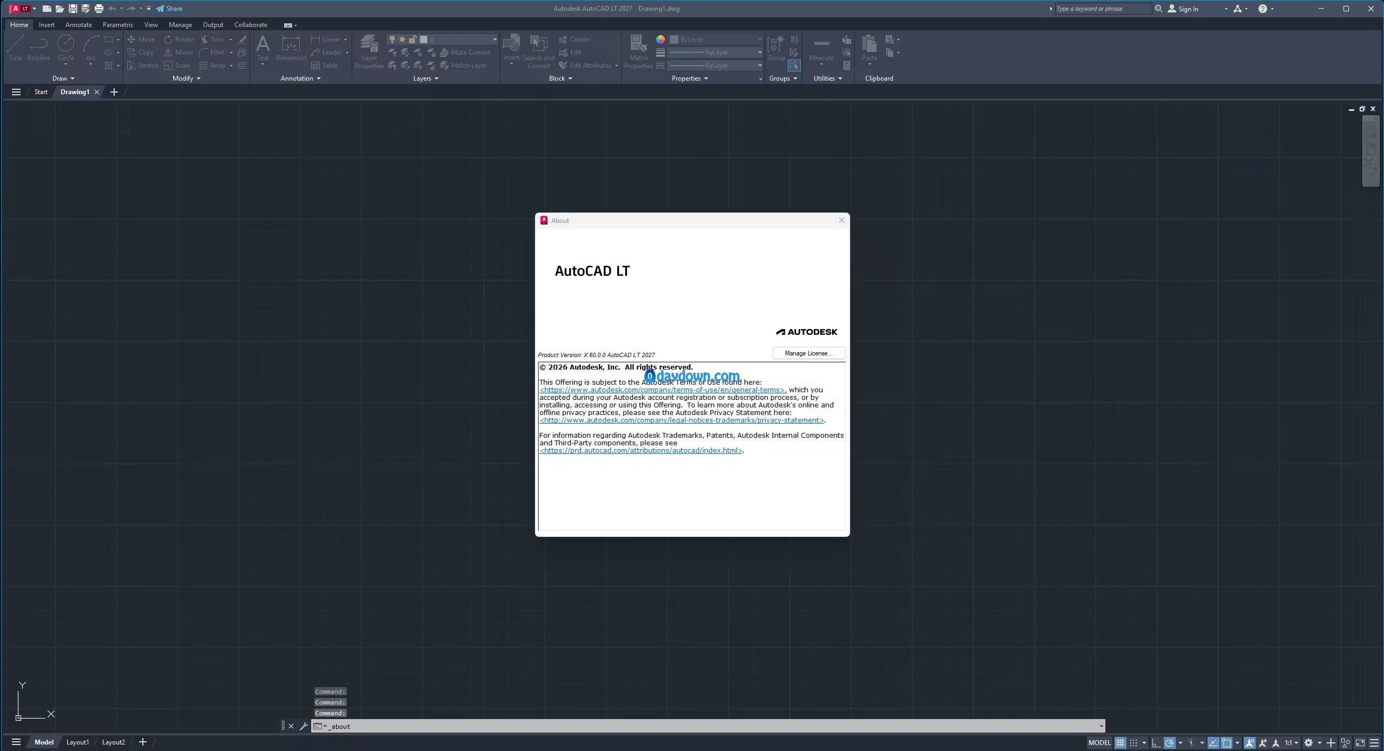
Task: Toggle the drawing grid display
Action: coord(1121,742)
